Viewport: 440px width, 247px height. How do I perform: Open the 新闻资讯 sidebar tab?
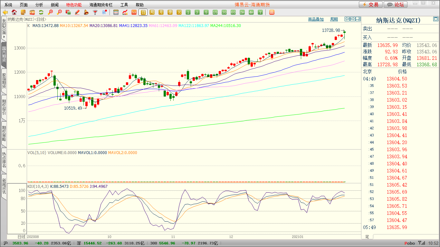click(x=4, y=186)
